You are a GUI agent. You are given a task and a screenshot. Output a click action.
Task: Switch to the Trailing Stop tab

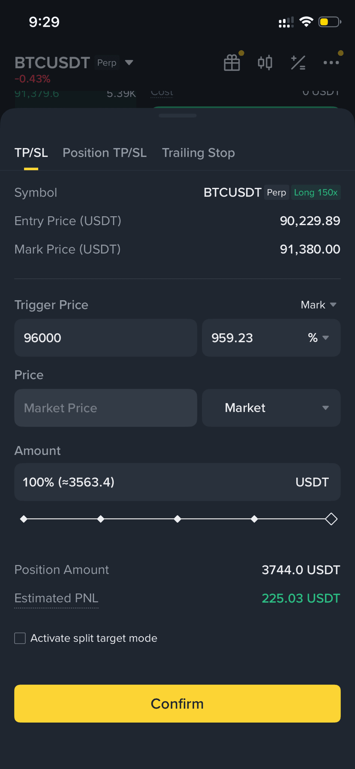[x=199, y=153]
